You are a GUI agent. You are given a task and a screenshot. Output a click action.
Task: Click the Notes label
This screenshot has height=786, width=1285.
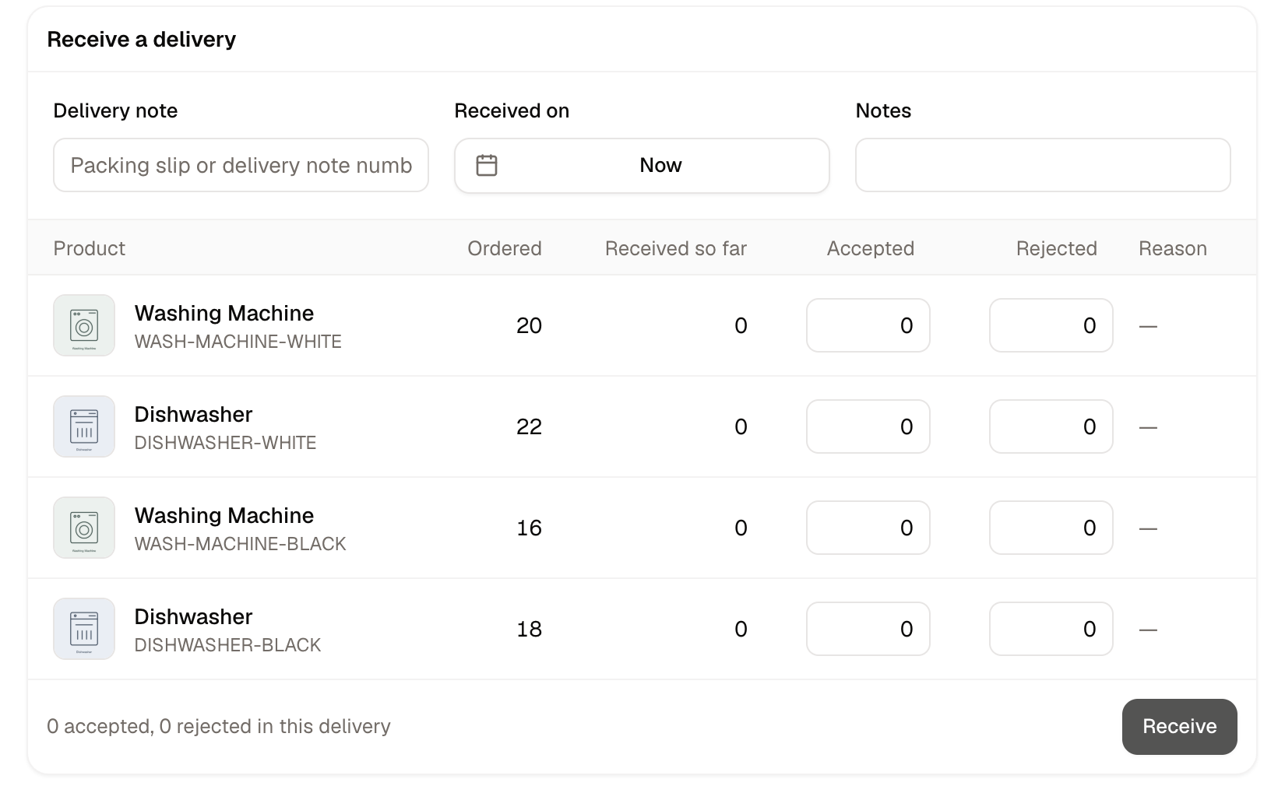(x=883, y=111)
